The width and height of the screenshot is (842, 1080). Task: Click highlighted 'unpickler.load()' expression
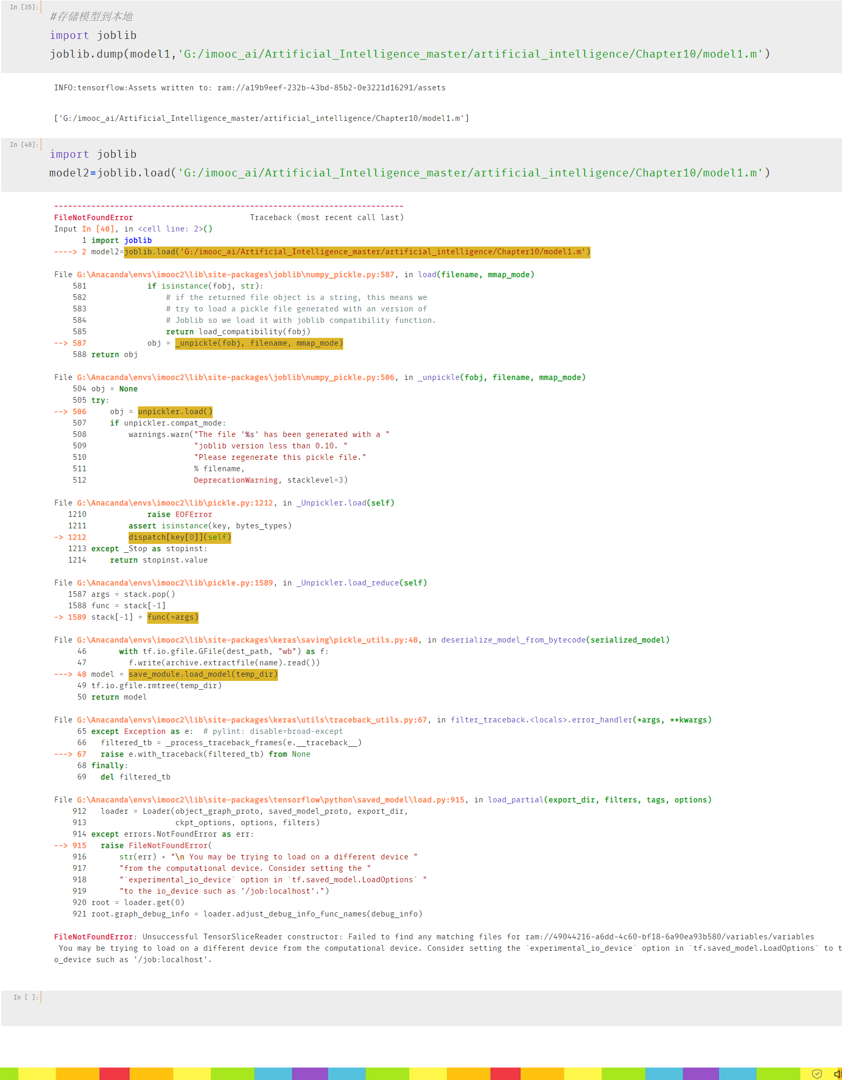pyautogui.click(x=175, y=412)
